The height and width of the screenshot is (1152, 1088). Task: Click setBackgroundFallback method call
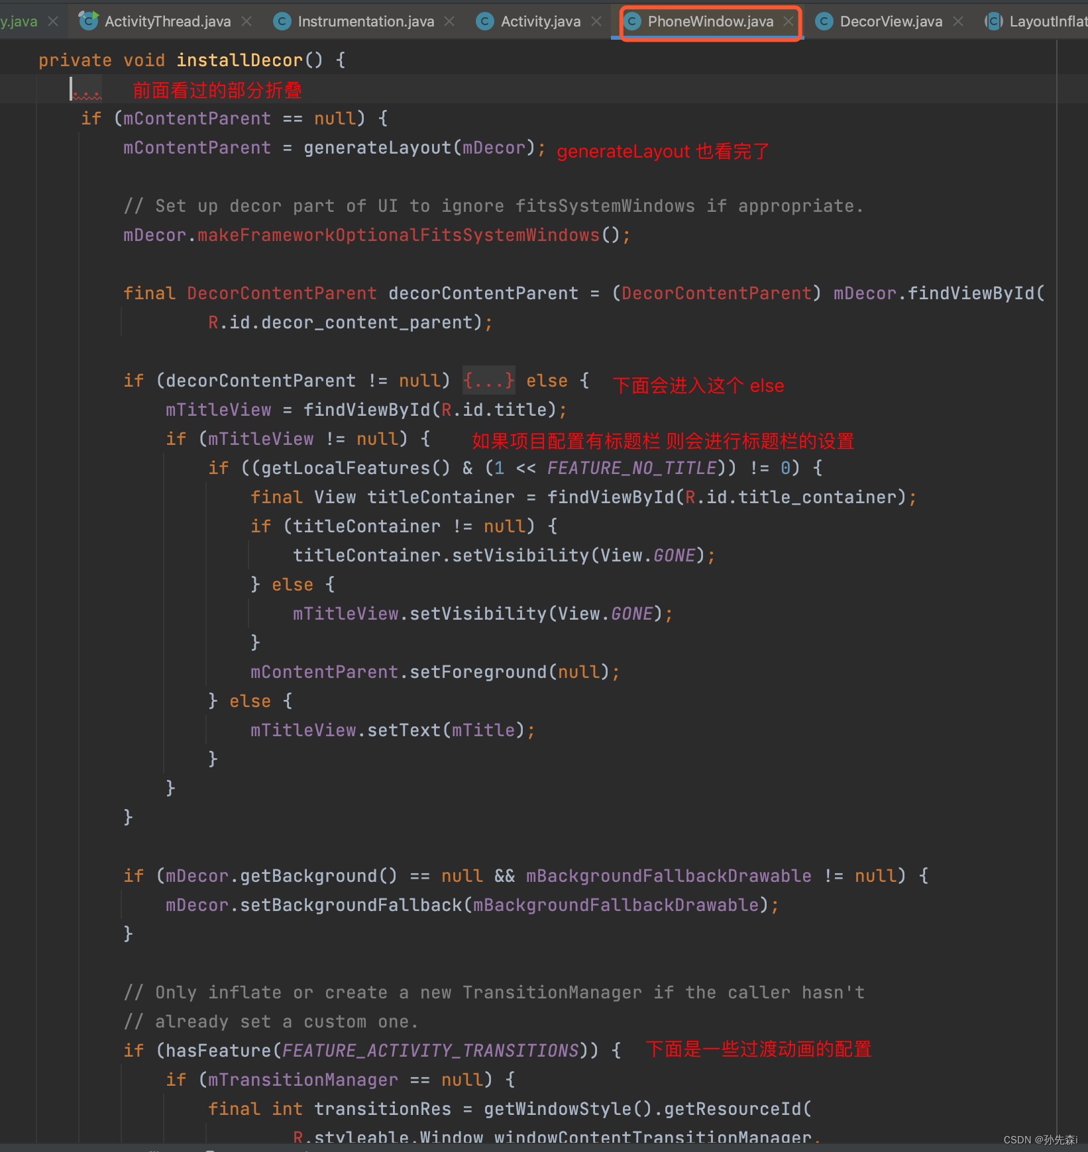[351, 904]
